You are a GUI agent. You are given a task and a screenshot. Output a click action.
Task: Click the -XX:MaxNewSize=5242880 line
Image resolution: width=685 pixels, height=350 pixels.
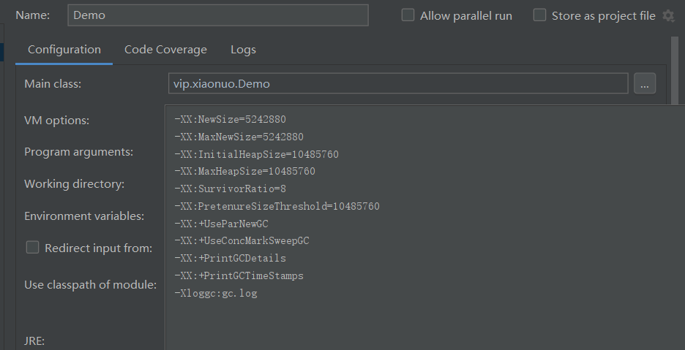pos(239,137)
